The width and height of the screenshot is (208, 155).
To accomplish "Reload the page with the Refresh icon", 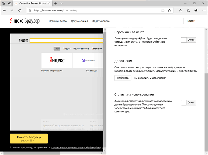I will tap(20, 10).
